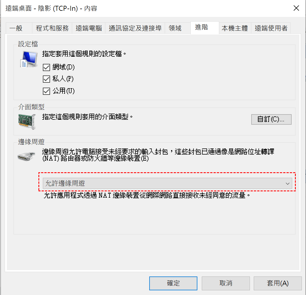
Task: Close the dialog with the X button
Action: [296, 8]
